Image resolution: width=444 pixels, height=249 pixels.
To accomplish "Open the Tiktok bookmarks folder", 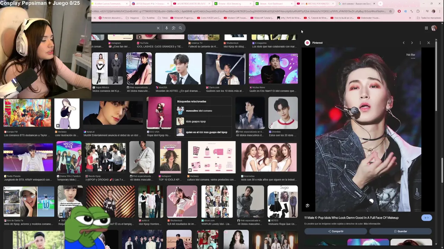I will pos(163,18).
